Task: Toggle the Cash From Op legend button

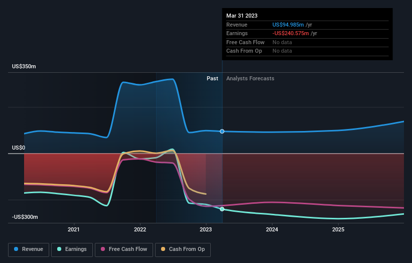Action: pos(183,249)
